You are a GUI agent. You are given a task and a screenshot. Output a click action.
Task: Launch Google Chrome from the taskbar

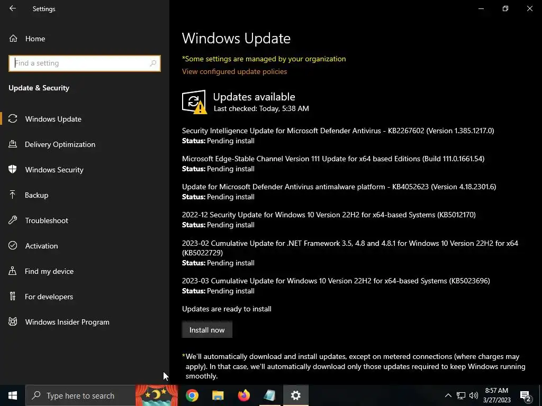pos(192,395)
